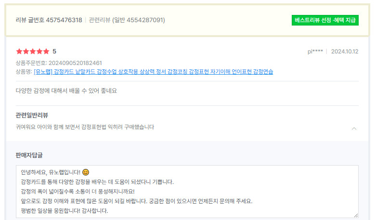Collapse the 관련일반리뷰 section with the chevron
This screenshot has height=220, width=376.
[354, 128]
